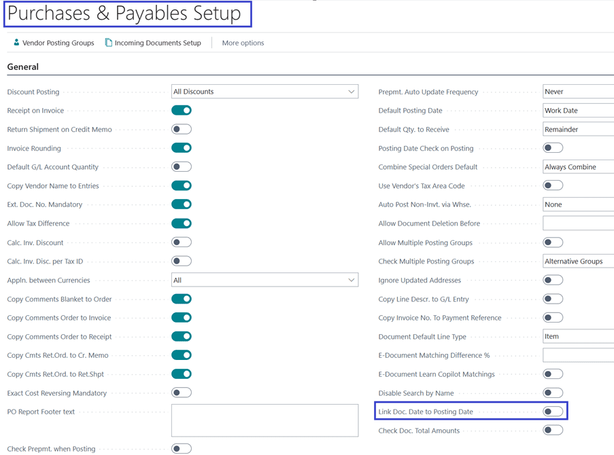Open the Appln. between Currencies dropdown
This screenshot has width=614, height=455.
[x=351, y=280]
